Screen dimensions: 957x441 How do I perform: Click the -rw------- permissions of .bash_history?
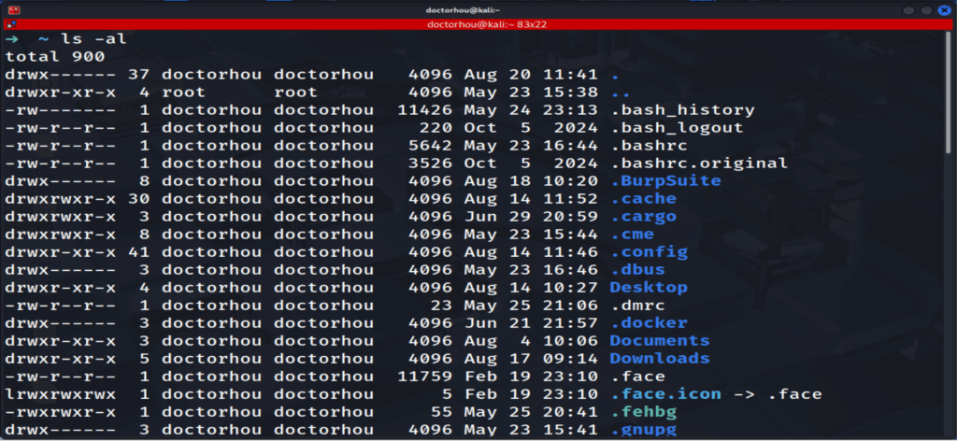point(60,110)
